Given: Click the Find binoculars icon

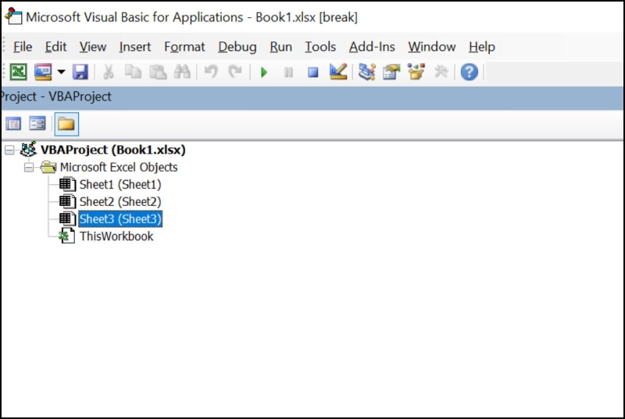Looking at the screenshot, I should pos(182,72).
